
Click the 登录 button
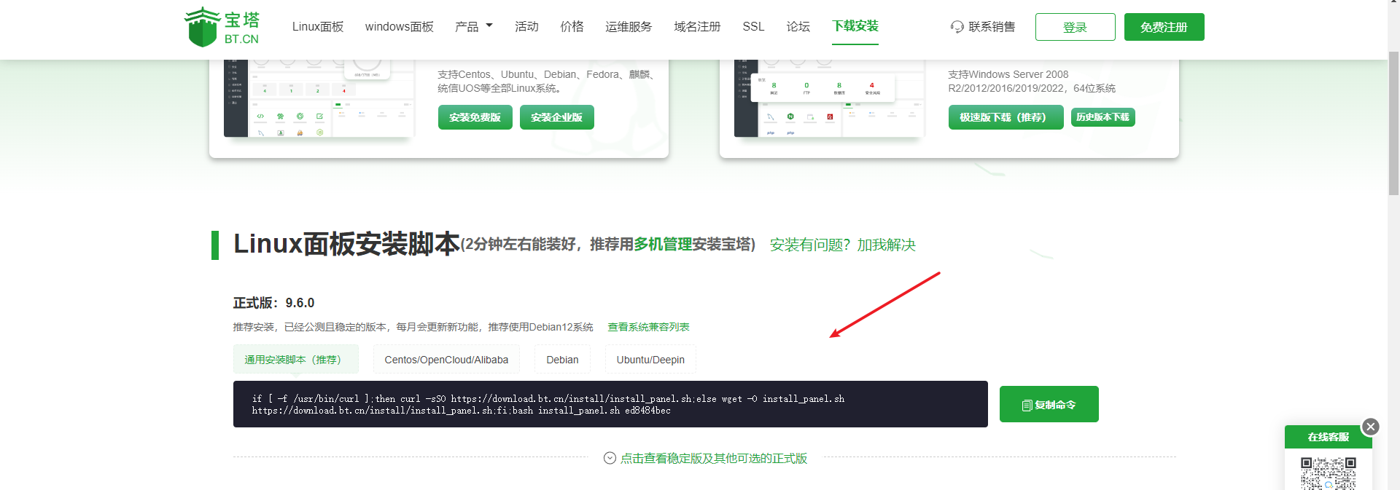click(x=1076, y=27)
